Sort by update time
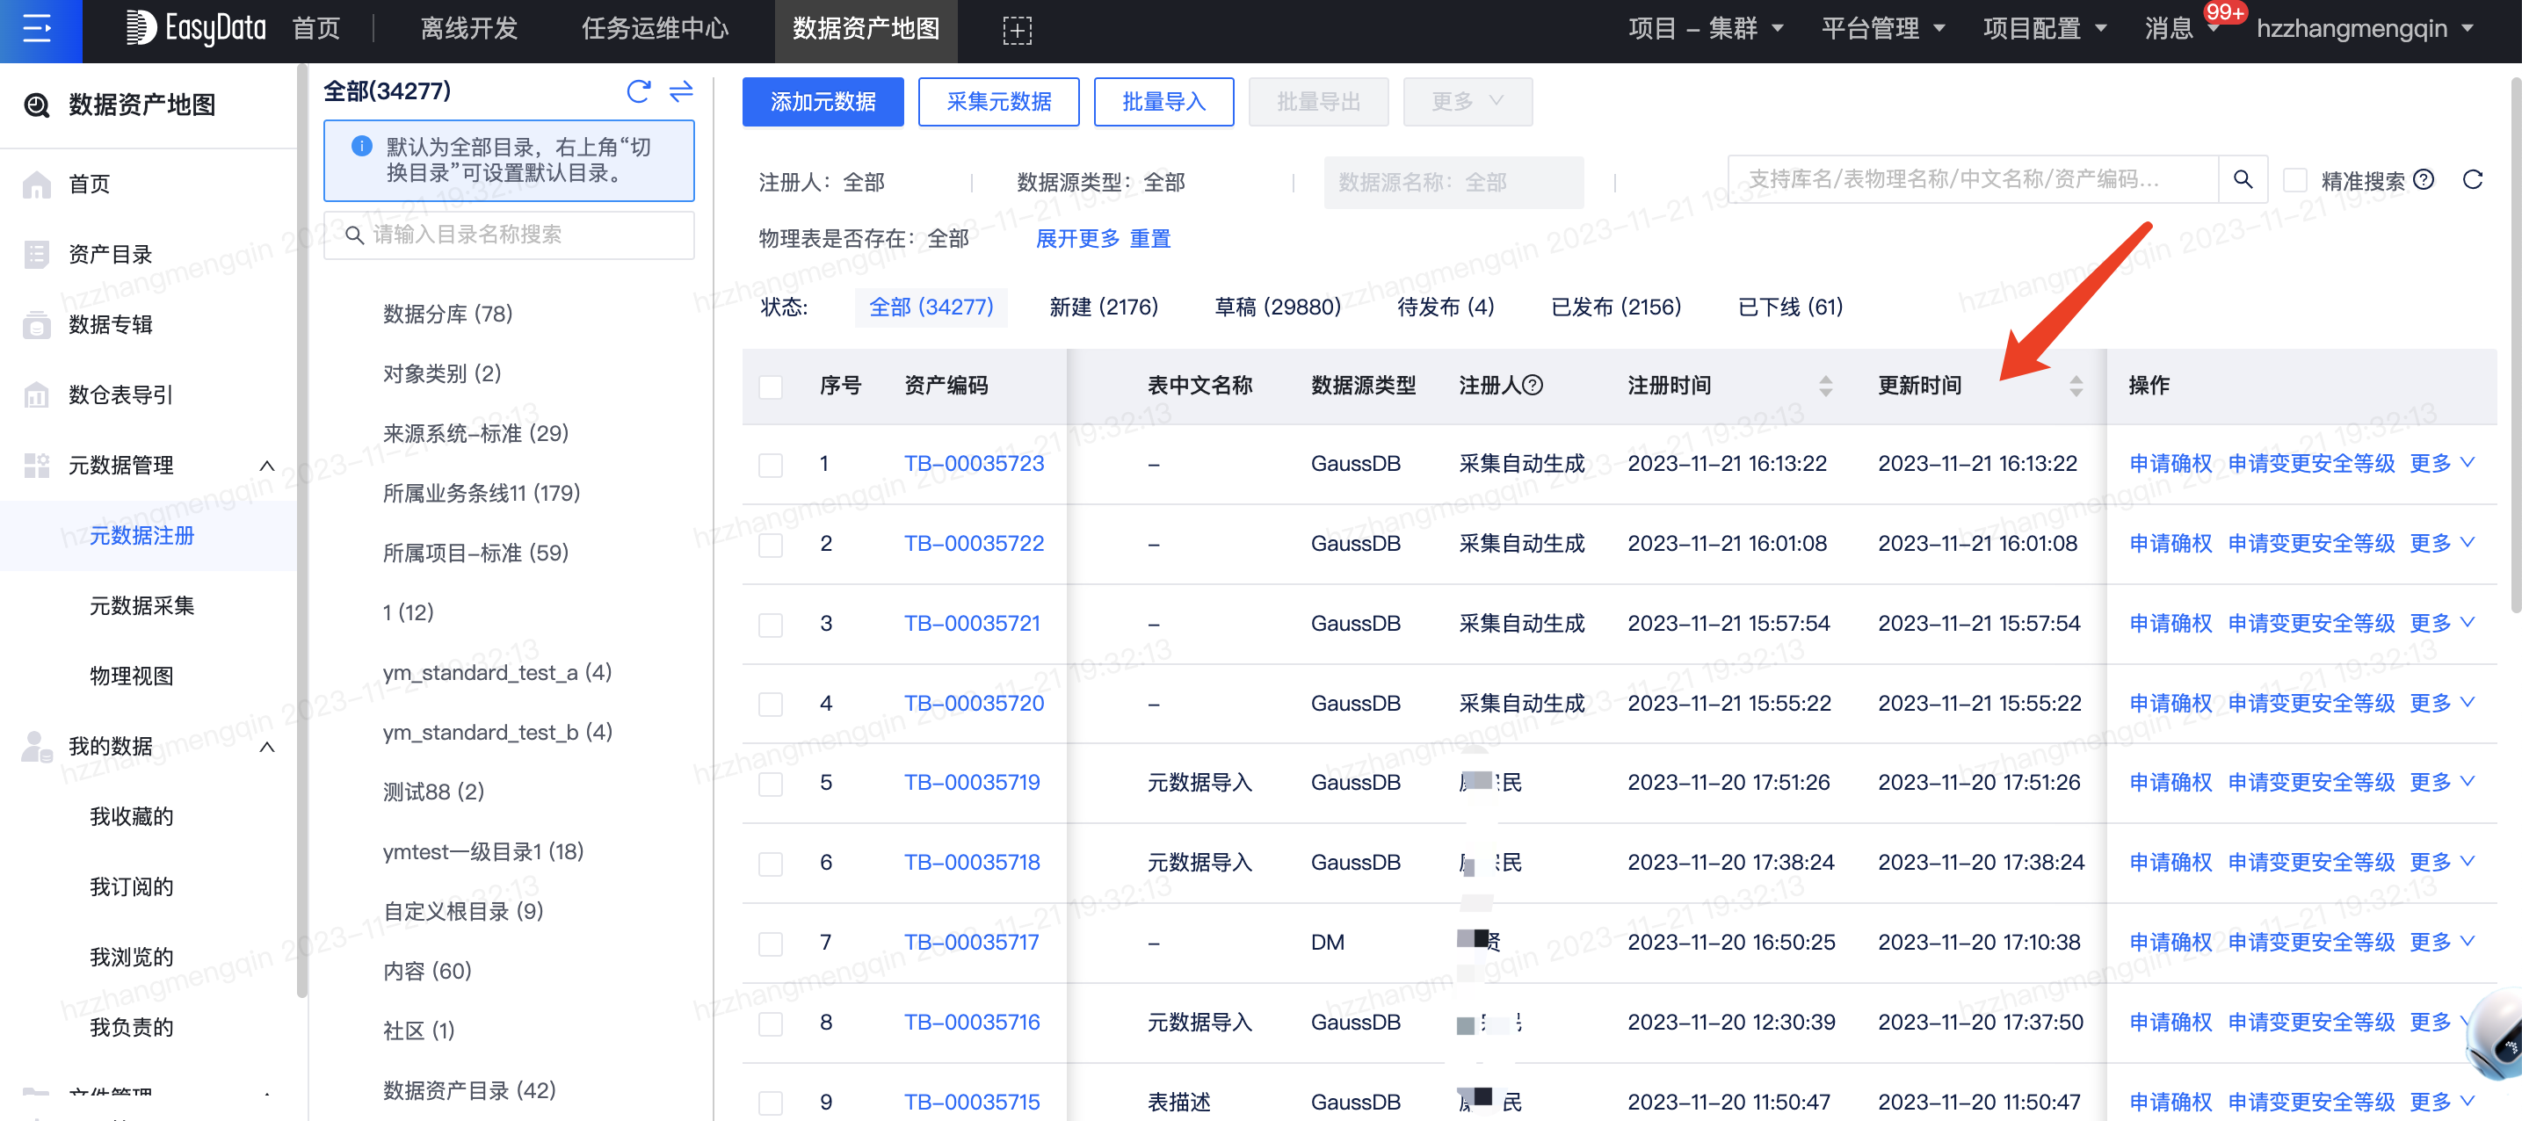The width and height of the screenshot is (2522, 1121). coord(2076,386)
